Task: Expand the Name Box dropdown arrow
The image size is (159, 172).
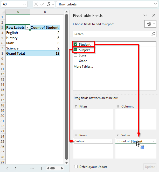Action: tap(24, 4)
